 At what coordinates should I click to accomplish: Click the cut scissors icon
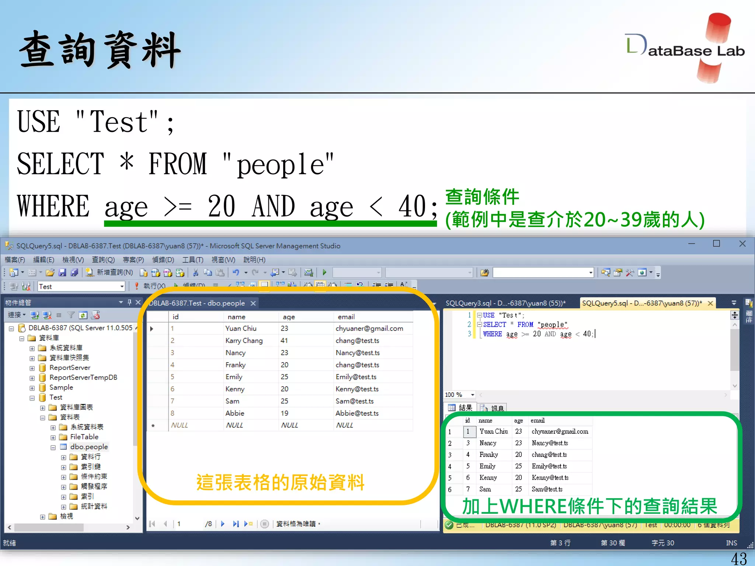tap(196, 273)
